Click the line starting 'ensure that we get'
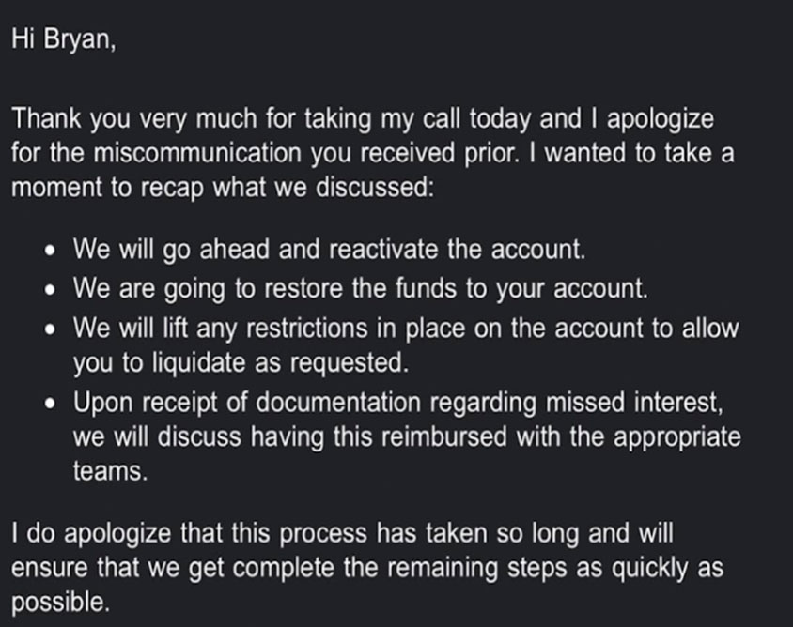 [367, 569]
